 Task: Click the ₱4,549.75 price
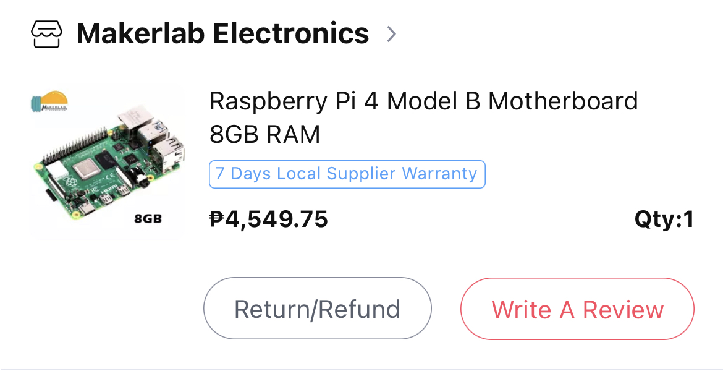[269, 218]
